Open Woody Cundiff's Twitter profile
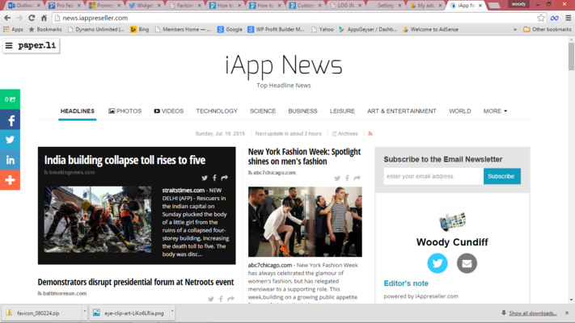Image resolution: width=575 pixels, height=323 pixels. pyautogui.click(x=438, y=263)
